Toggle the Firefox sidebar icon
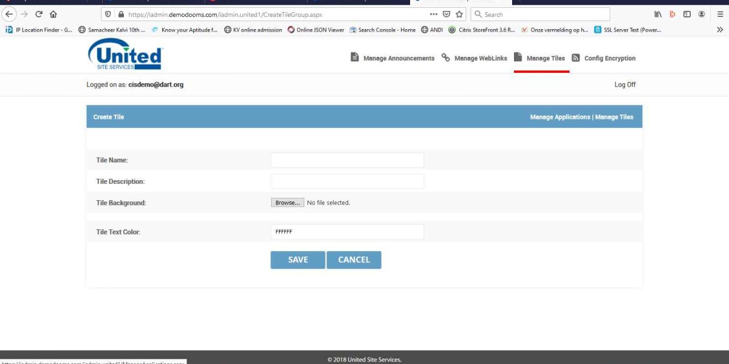This screenshot has width=729, height=364. (688, 13)
